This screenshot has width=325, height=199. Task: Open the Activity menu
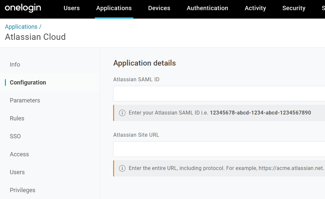255,8
